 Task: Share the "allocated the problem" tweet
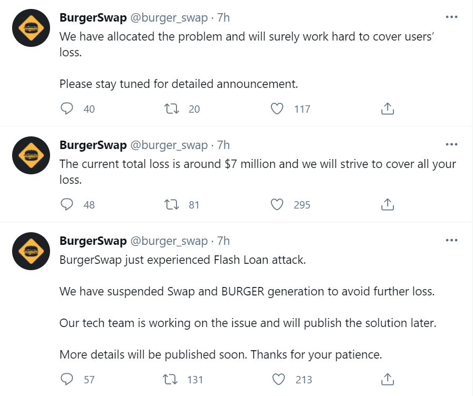387,109
